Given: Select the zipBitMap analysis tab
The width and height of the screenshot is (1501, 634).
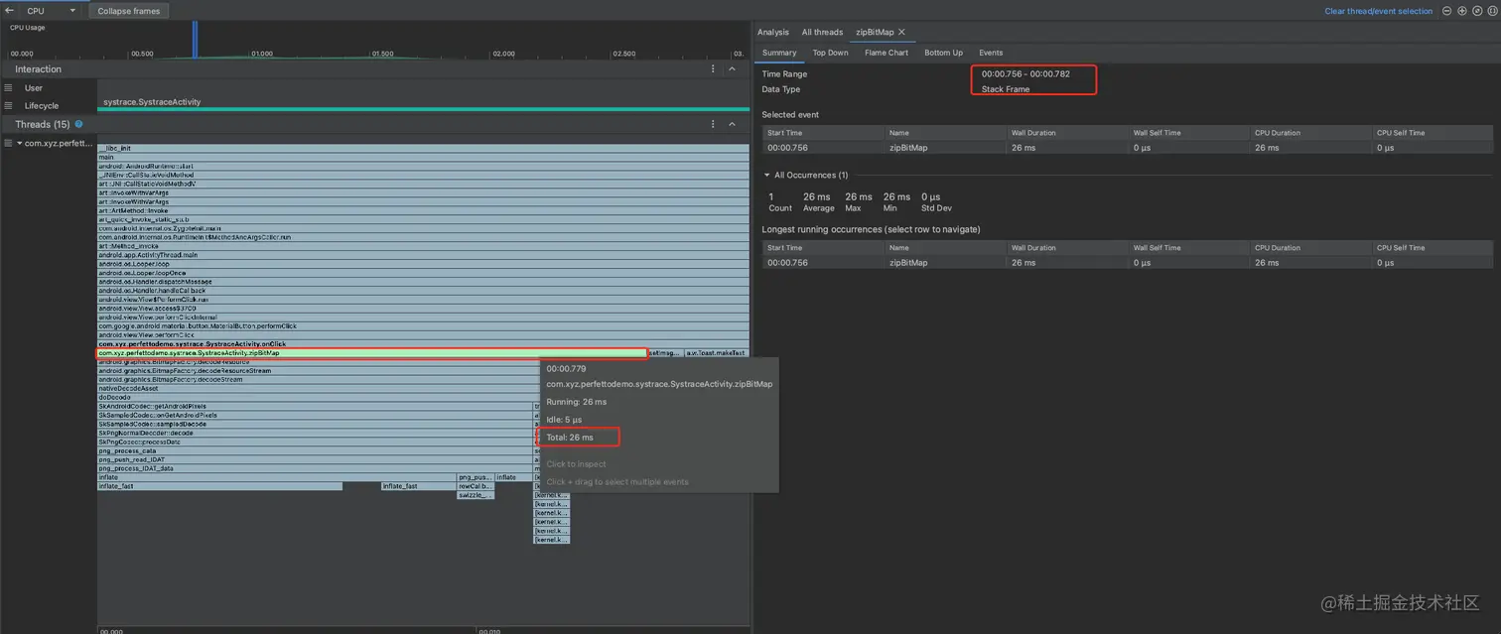Looking at the screenshot, I should click(x=875, y=33).
